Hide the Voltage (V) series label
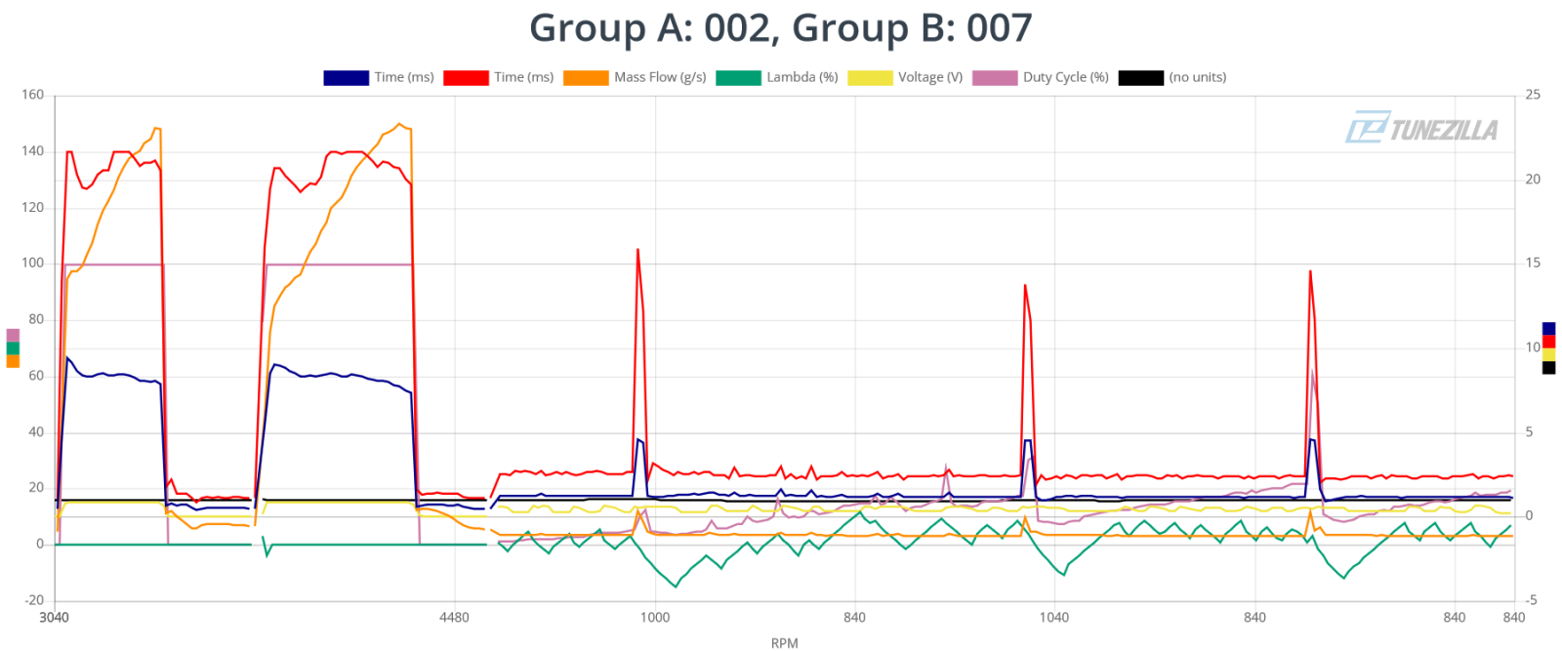1562x651 pixels. pos(930,78)
